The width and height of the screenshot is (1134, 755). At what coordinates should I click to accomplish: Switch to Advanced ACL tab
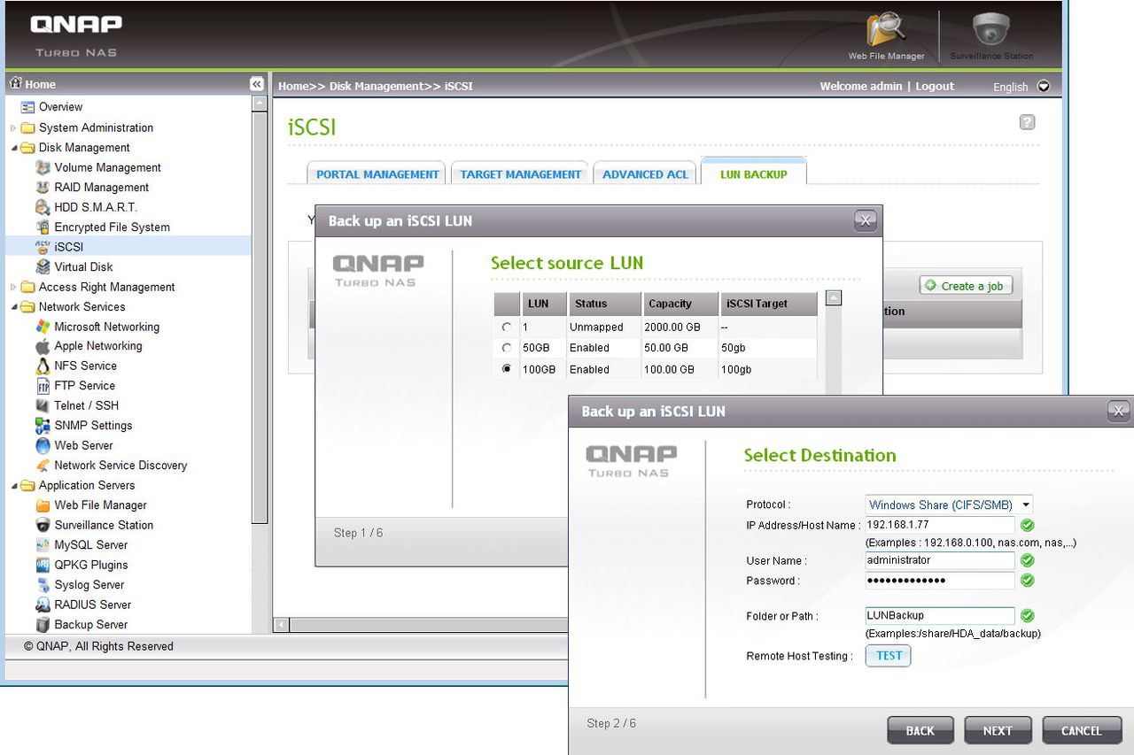(645, 174)
